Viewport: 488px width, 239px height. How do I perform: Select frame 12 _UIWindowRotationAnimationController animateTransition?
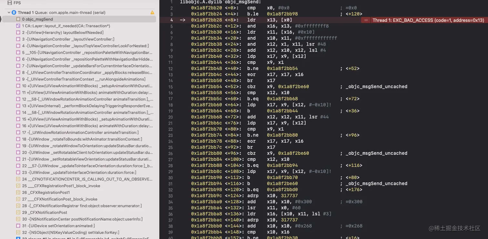[79, 99]
